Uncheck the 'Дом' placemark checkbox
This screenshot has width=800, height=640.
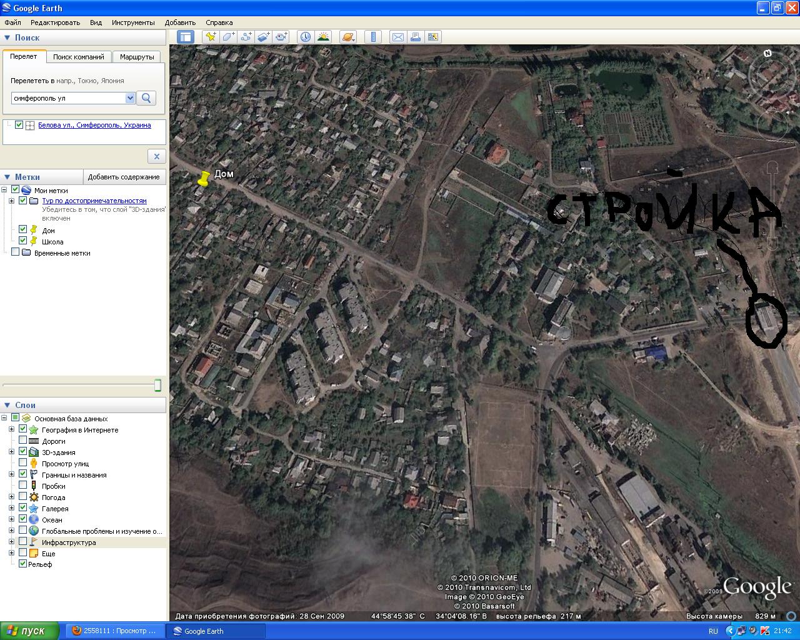(22, 229)
